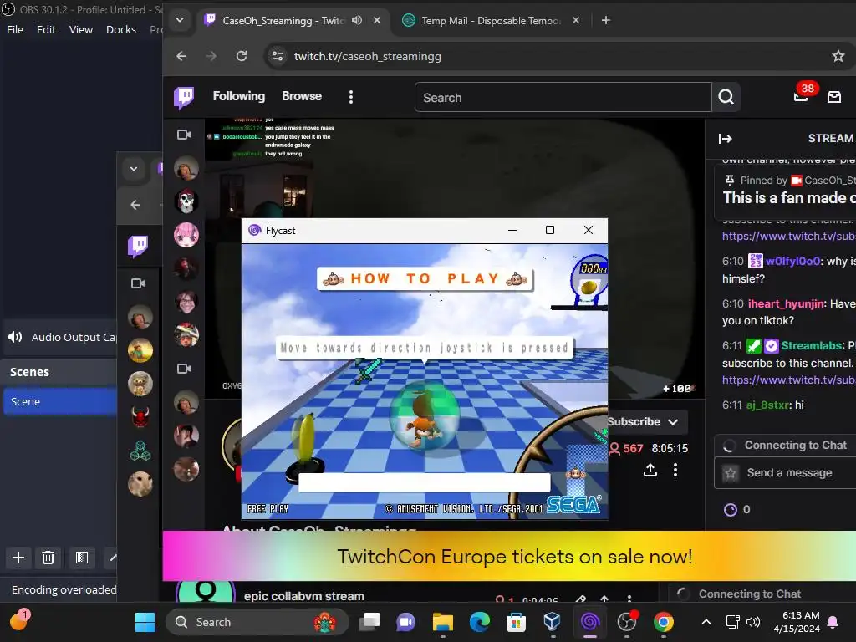856x642 pixels.
Task: Open Microsoft Edge from the taskbar
Action: point(479,622)
